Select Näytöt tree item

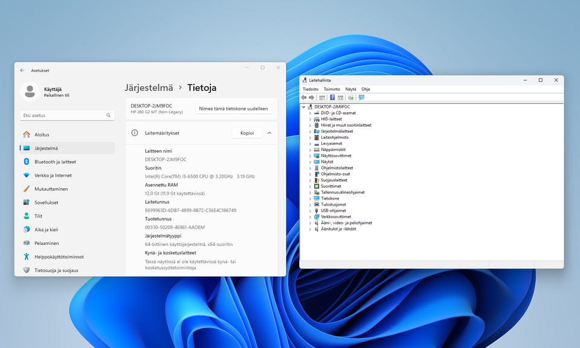click(x=327, y=162)
